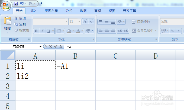
Task: Align text to top of cell
Action: (x=101, y=22)
